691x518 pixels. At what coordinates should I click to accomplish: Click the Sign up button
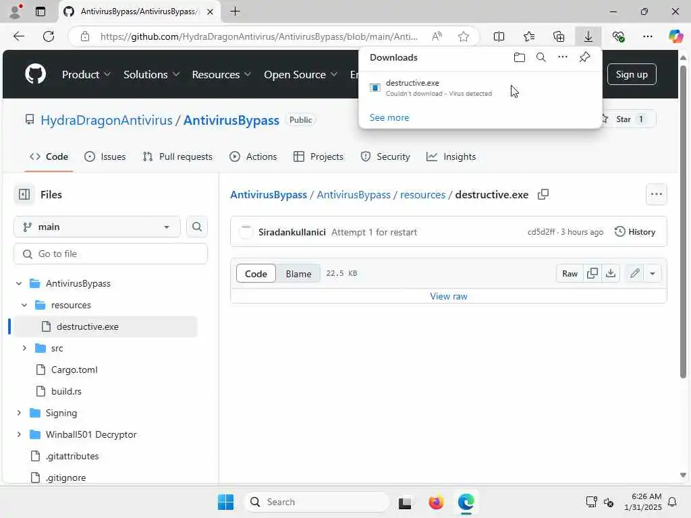(632, 74)
